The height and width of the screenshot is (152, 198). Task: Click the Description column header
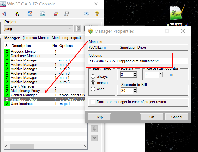[x=31, y=46]
